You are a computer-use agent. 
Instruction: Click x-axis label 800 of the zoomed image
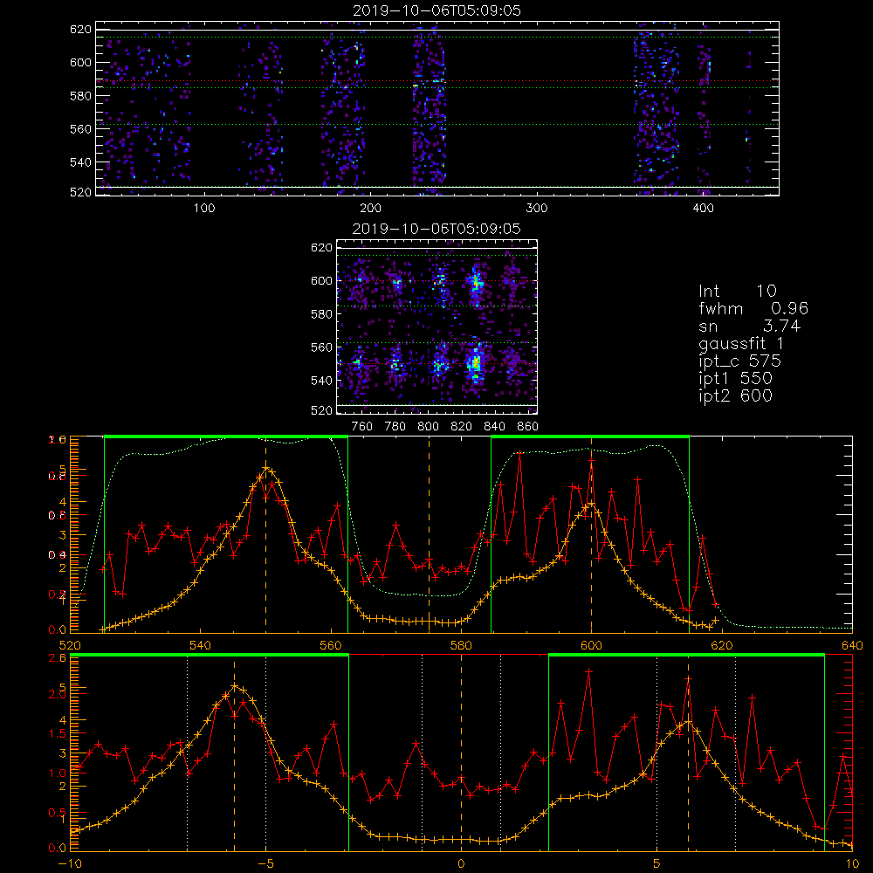(x=428, y=427)
